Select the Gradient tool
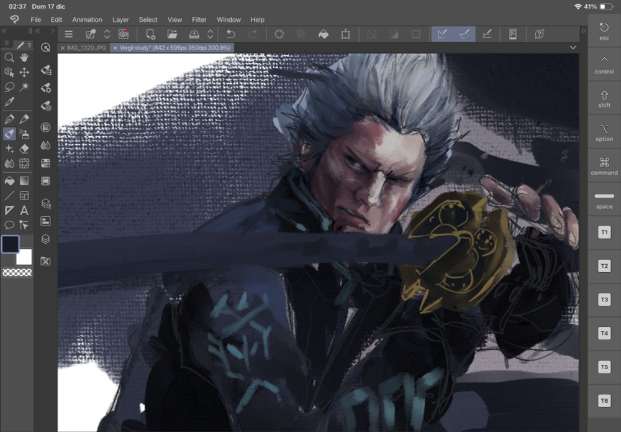The height and width of the screenshot is (432, 621). pyautogui.click(x=24, y=181)
